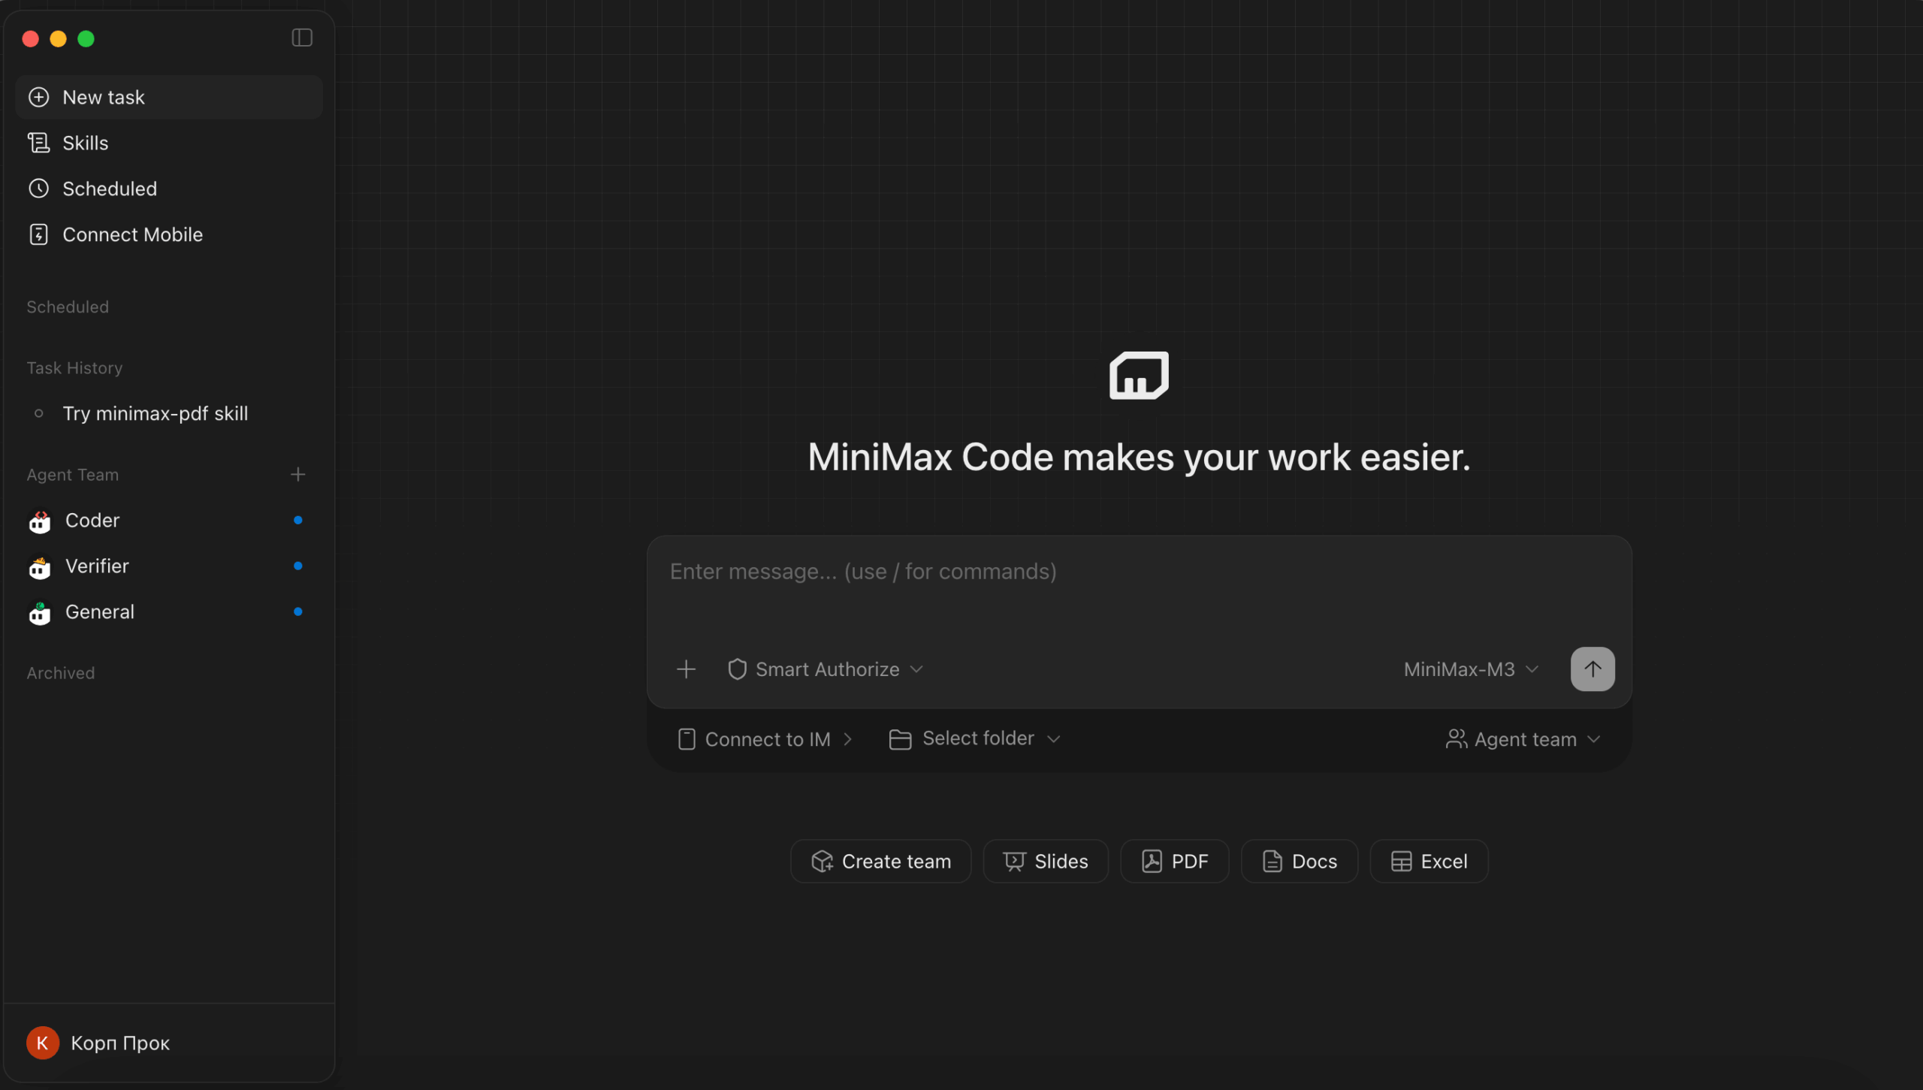Start a New task from sidebar

(169, 97)
